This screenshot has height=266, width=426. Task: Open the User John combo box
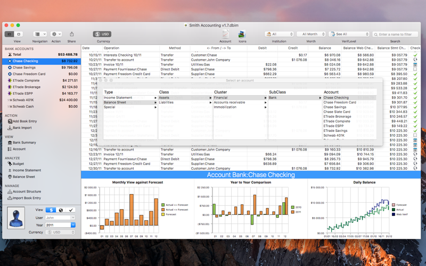[60, 218]
